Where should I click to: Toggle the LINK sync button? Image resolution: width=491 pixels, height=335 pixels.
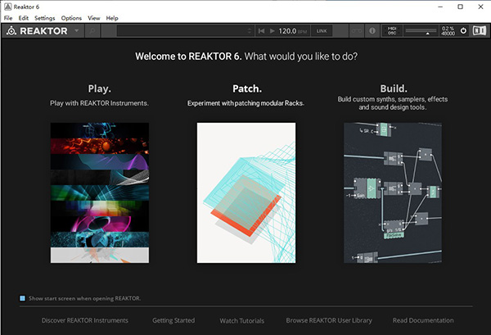pos(321,31)
